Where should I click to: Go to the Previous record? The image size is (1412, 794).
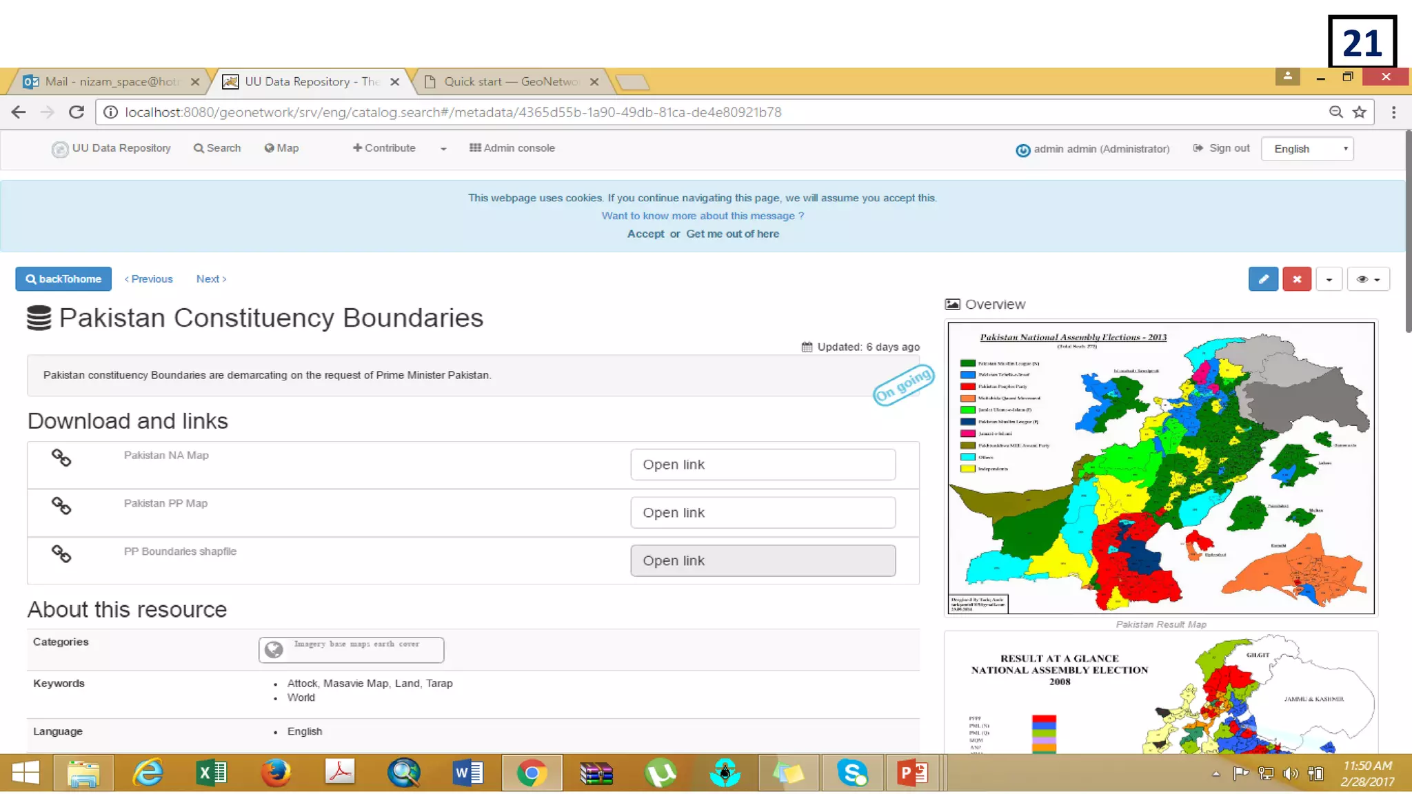[x=148, y=279]
